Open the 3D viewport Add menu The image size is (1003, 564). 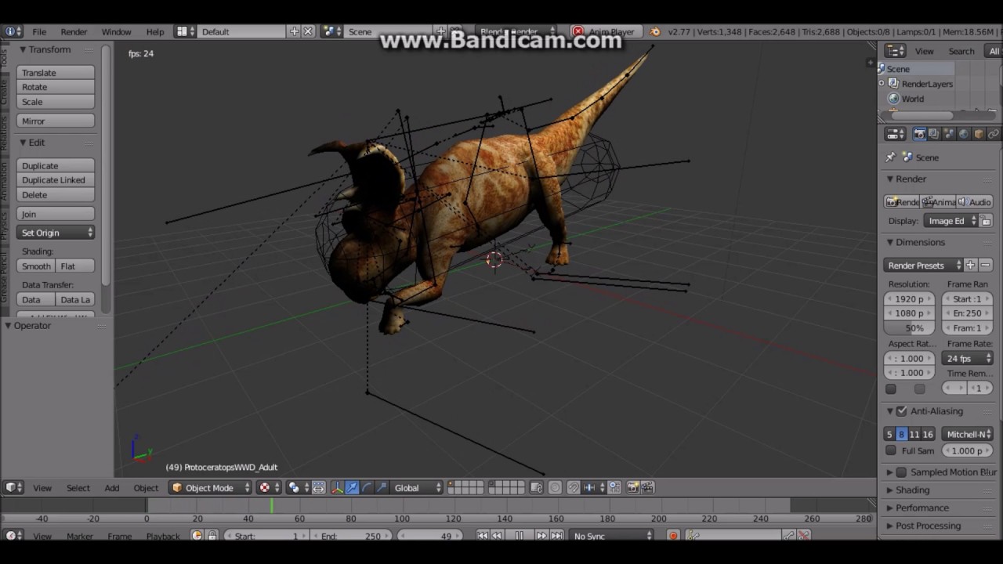pyautogui.click(x=112, y=487)
